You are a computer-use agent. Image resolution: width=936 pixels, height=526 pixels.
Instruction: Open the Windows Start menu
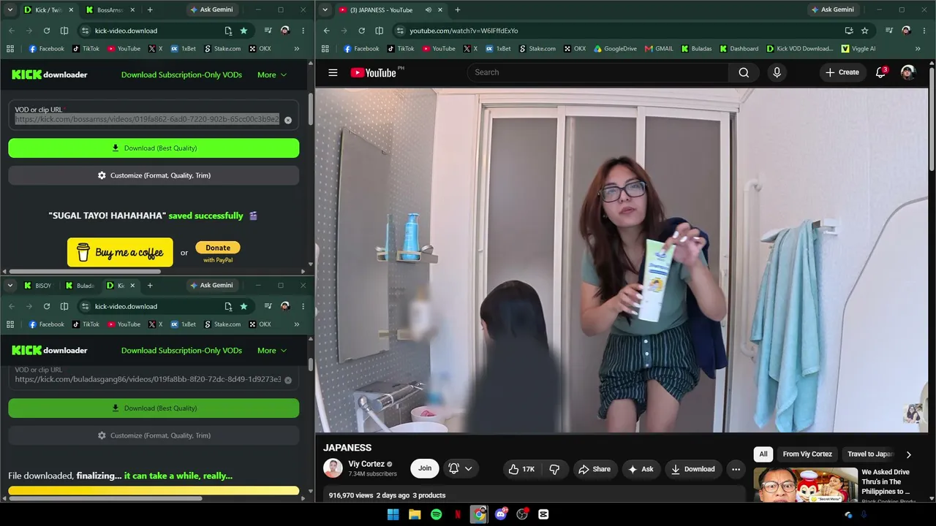click(x=393, y=514)
